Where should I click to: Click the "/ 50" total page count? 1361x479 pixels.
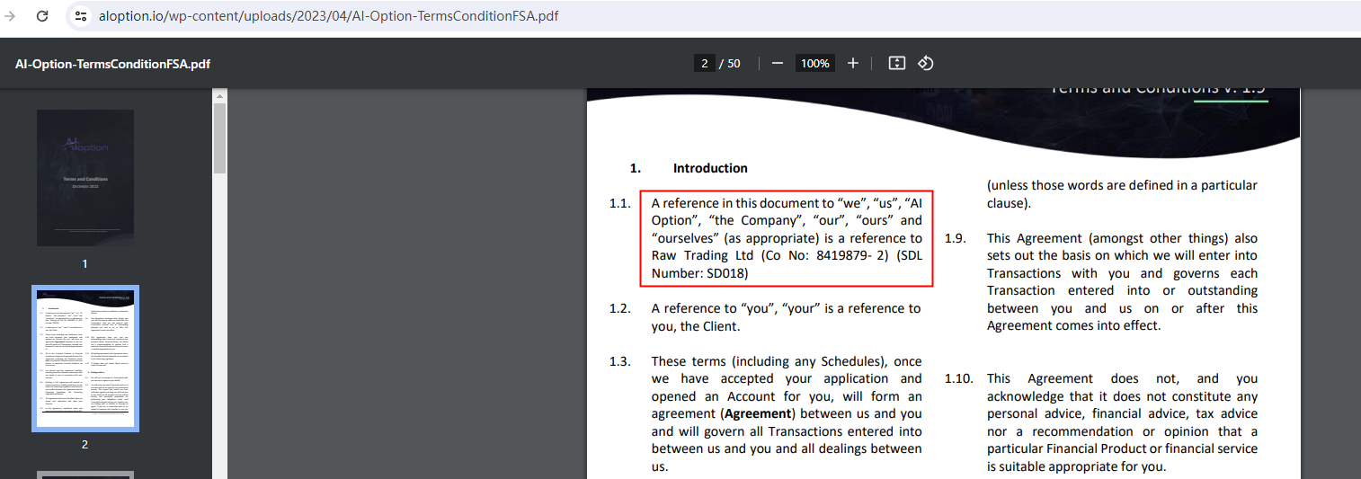pos(730,64)
